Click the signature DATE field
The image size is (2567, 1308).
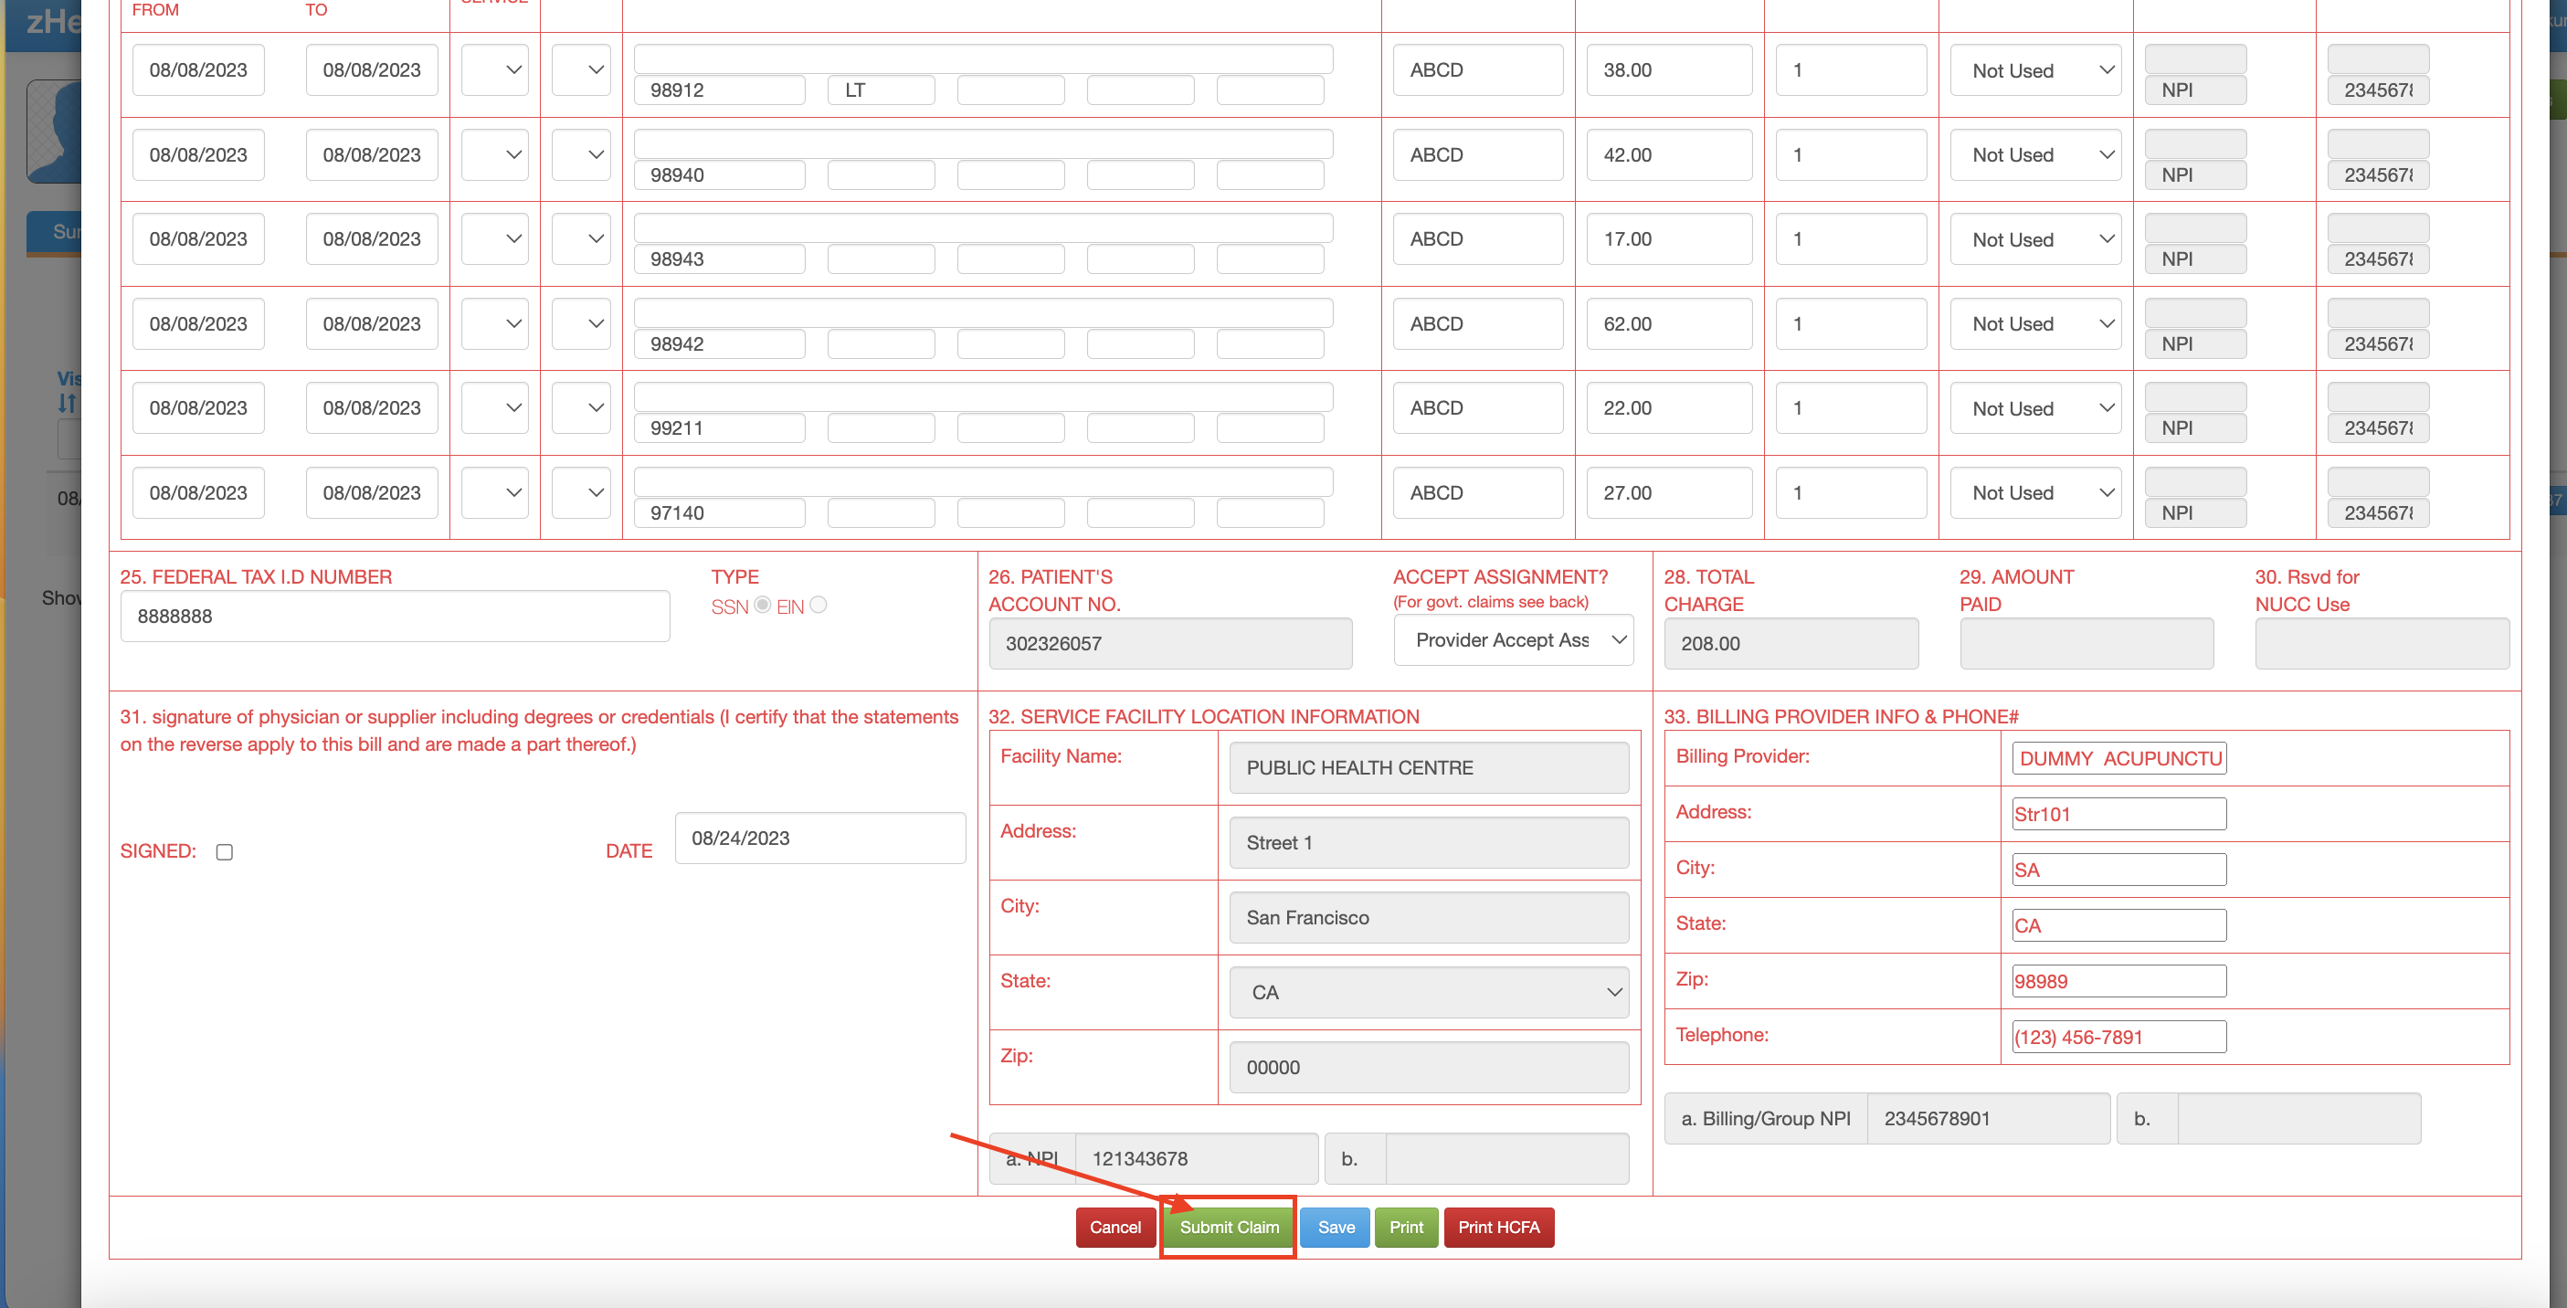click(x=819, y=838)
